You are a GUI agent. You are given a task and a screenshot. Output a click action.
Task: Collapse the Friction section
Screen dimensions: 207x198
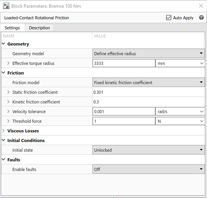(x=3, y=73)
